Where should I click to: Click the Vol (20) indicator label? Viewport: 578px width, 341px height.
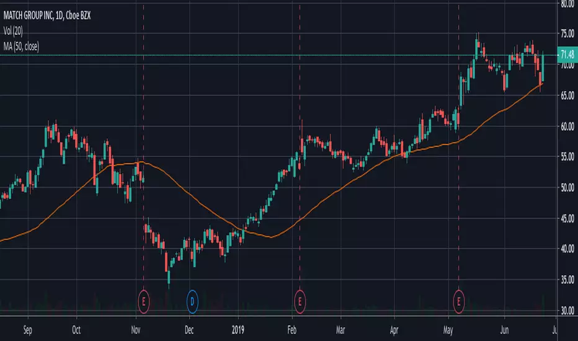point(13,32)
